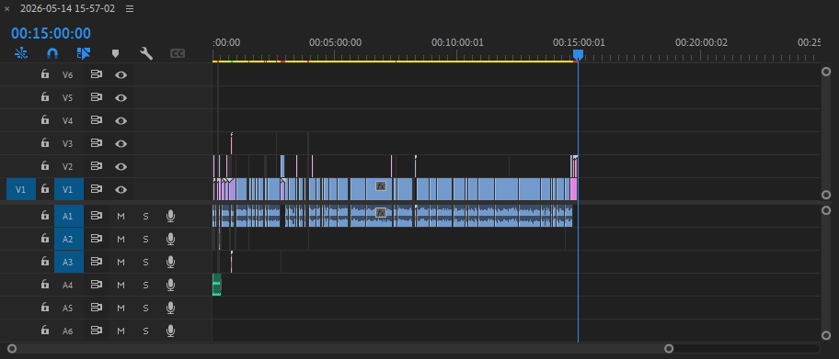Close the sequence tab with X
This screenshot has width=839, height=359.
pos(7,9)
